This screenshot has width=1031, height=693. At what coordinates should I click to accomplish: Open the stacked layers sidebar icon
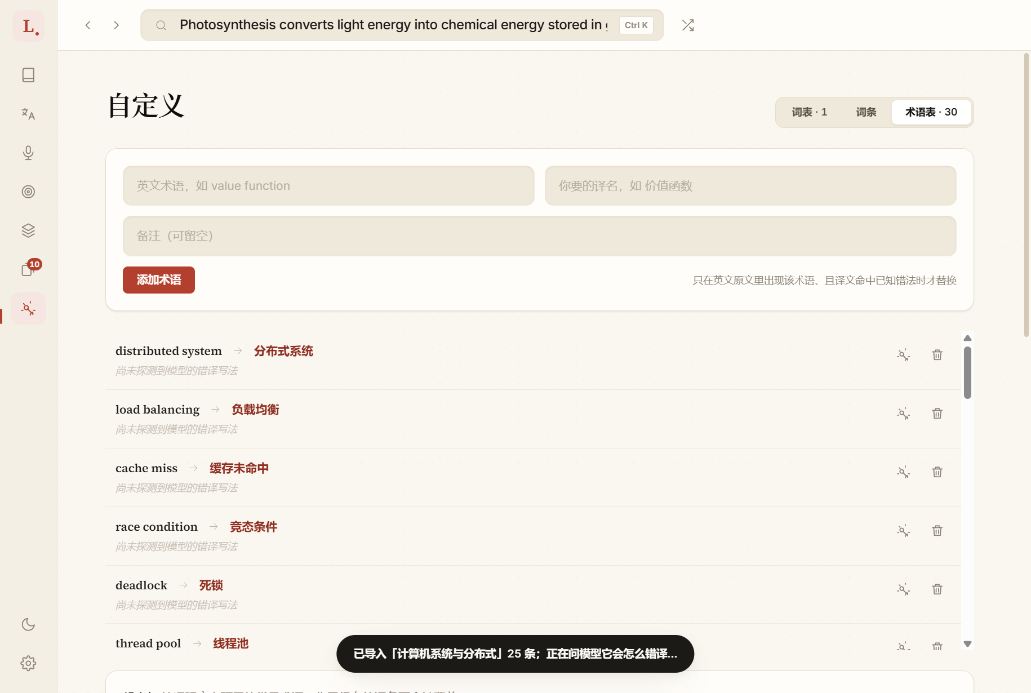(28, 230)
